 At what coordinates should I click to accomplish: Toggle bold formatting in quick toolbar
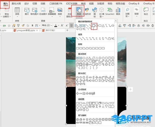point(32,26)
